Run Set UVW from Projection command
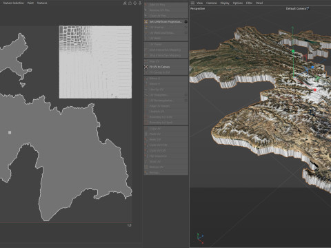 [165, 22]
